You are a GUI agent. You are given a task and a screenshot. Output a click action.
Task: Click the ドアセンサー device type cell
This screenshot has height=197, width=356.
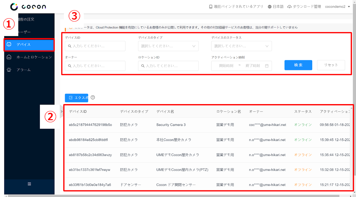tap(131, 185)
